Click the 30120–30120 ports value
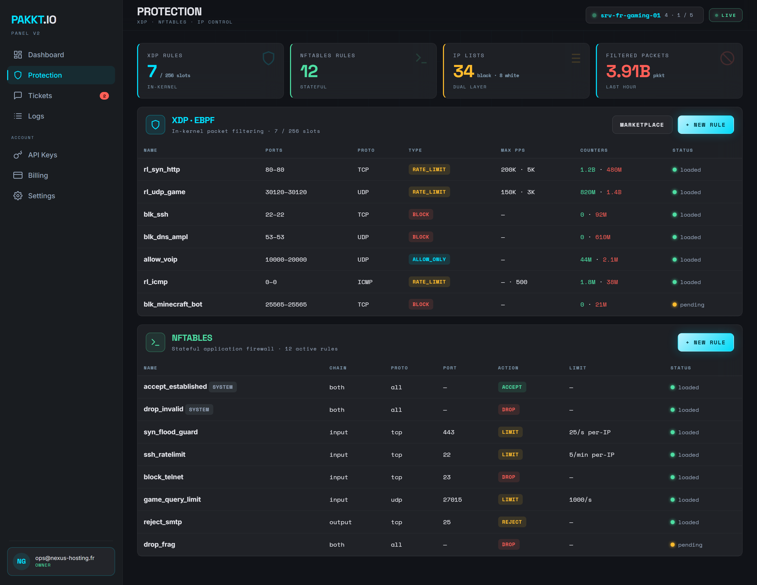Viewport: 757px width, 585px height. (286, 192)
